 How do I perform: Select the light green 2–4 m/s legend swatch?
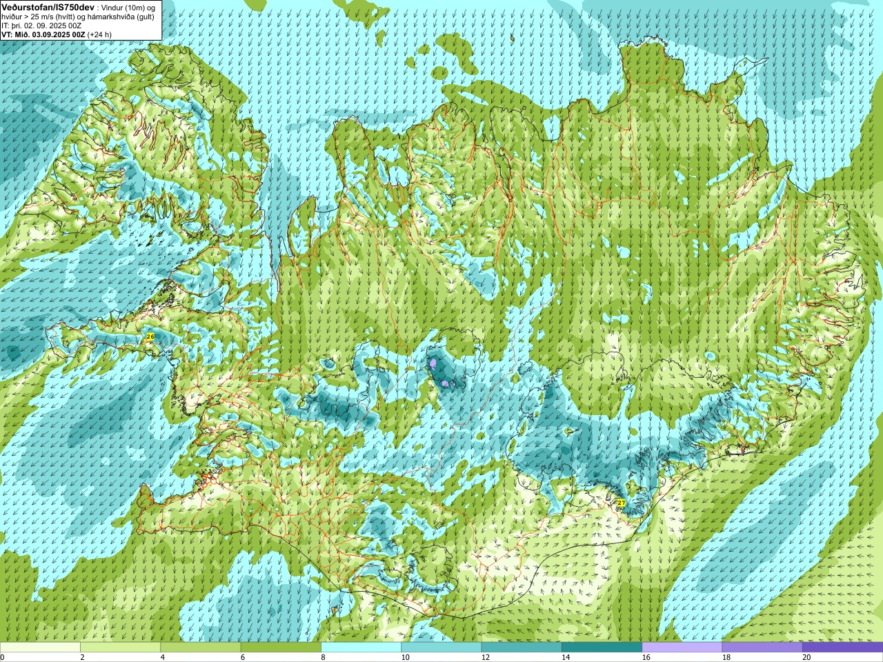[x=120, y=648]
